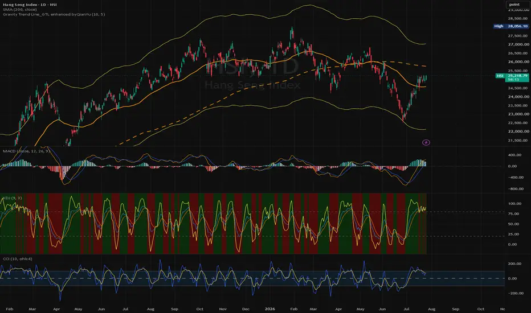Click the 'SMA (200, close)' indicator legend
Screen dimensions: 531x313
point(19,10)
